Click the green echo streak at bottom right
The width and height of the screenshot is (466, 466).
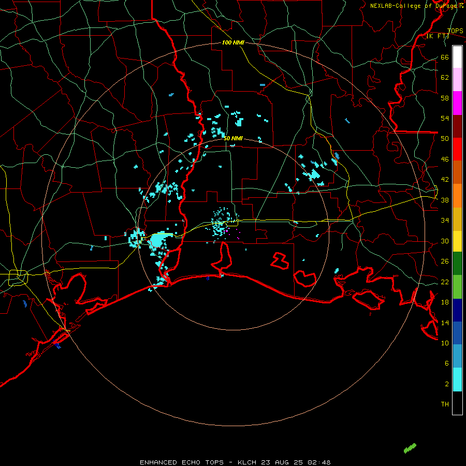click(x=410, y=448)
